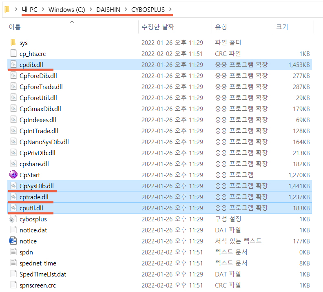
Task: Click the folder icon in the address bar
Action: click(7, 9)
